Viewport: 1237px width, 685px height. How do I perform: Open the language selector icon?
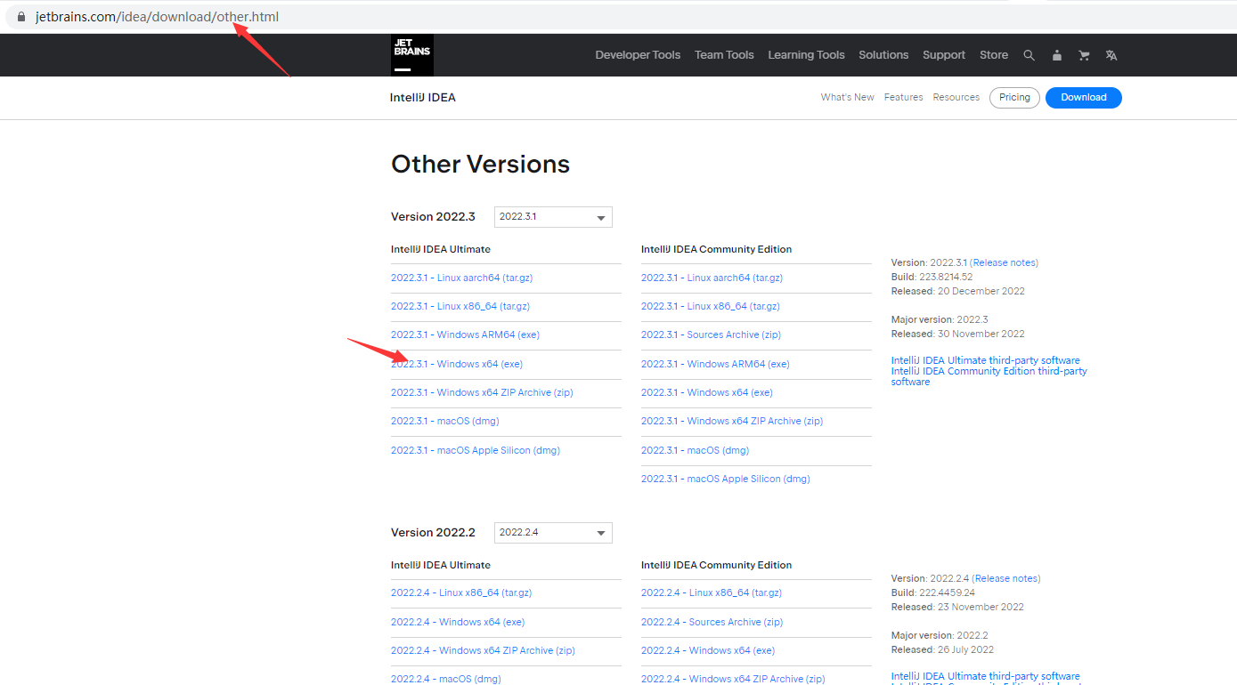(x=1111, y=55)
